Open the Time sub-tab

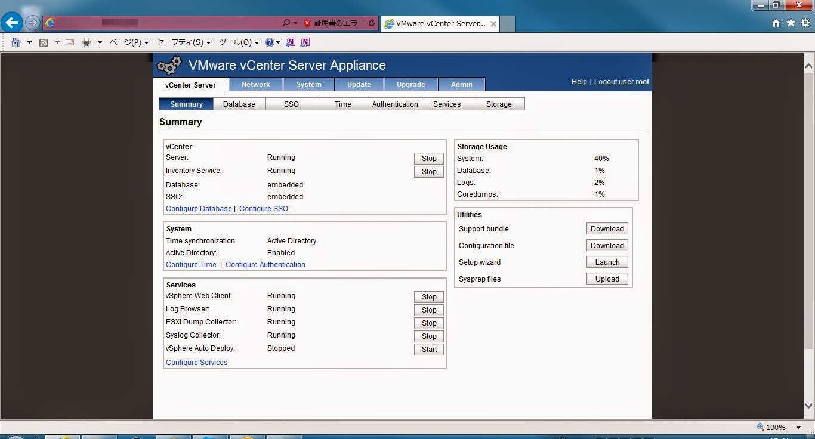tap(343, 104)
